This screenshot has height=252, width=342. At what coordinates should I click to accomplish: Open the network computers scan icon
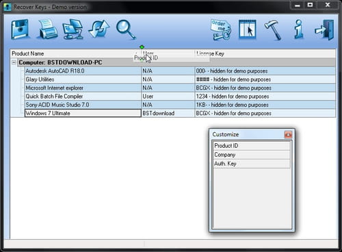[x=73, y=29]
